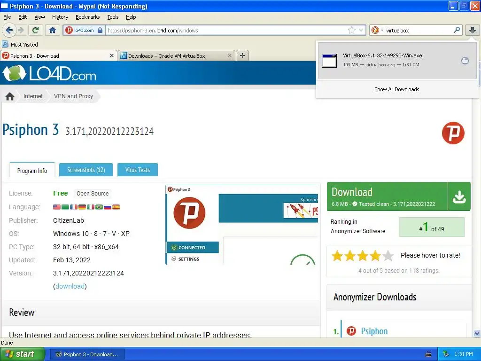This screenshot has height=361, width=481.
Task: Rate with the fifth grey star
Action: 388,255
